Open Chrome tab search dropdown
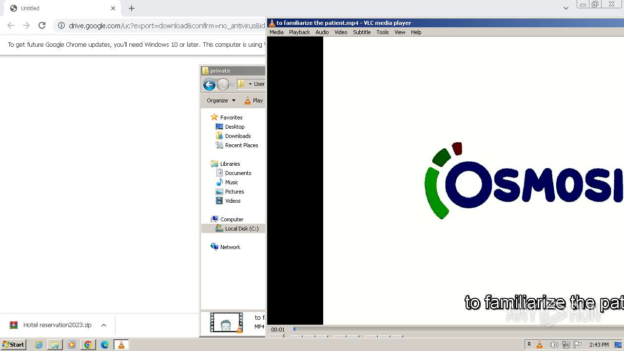 (565, 8)
